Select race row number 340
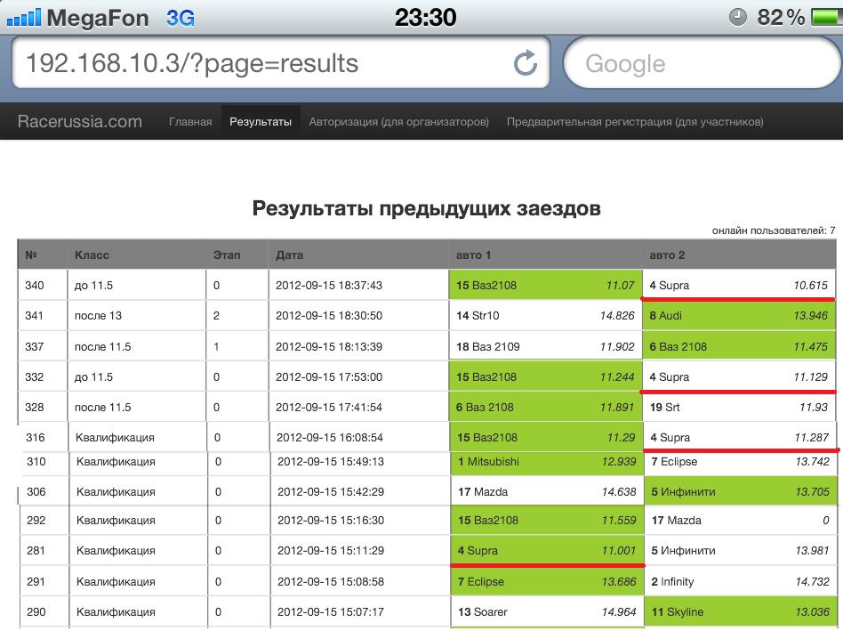Screen dimensions: 843x631 pos(36,286)
